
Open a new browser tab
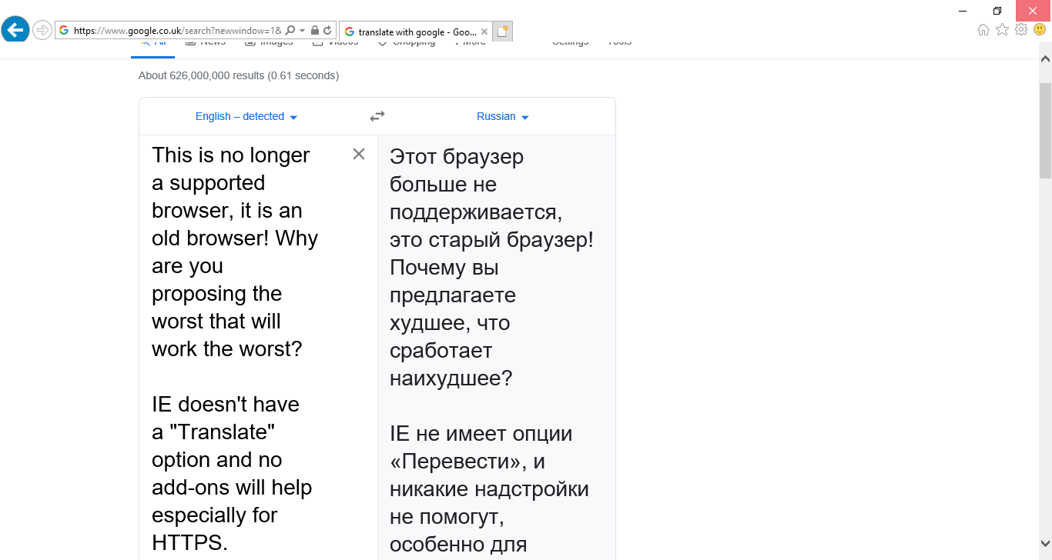502,32
